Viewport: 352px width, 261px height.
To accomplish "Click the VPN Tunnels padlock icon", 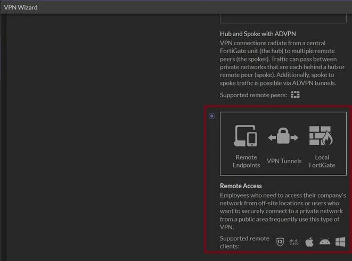I will (283, 136).
